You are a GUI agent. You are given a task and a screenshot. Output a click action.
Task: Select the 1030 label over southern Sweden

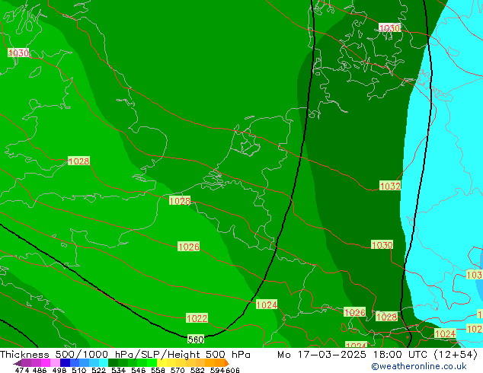(389, 28)
